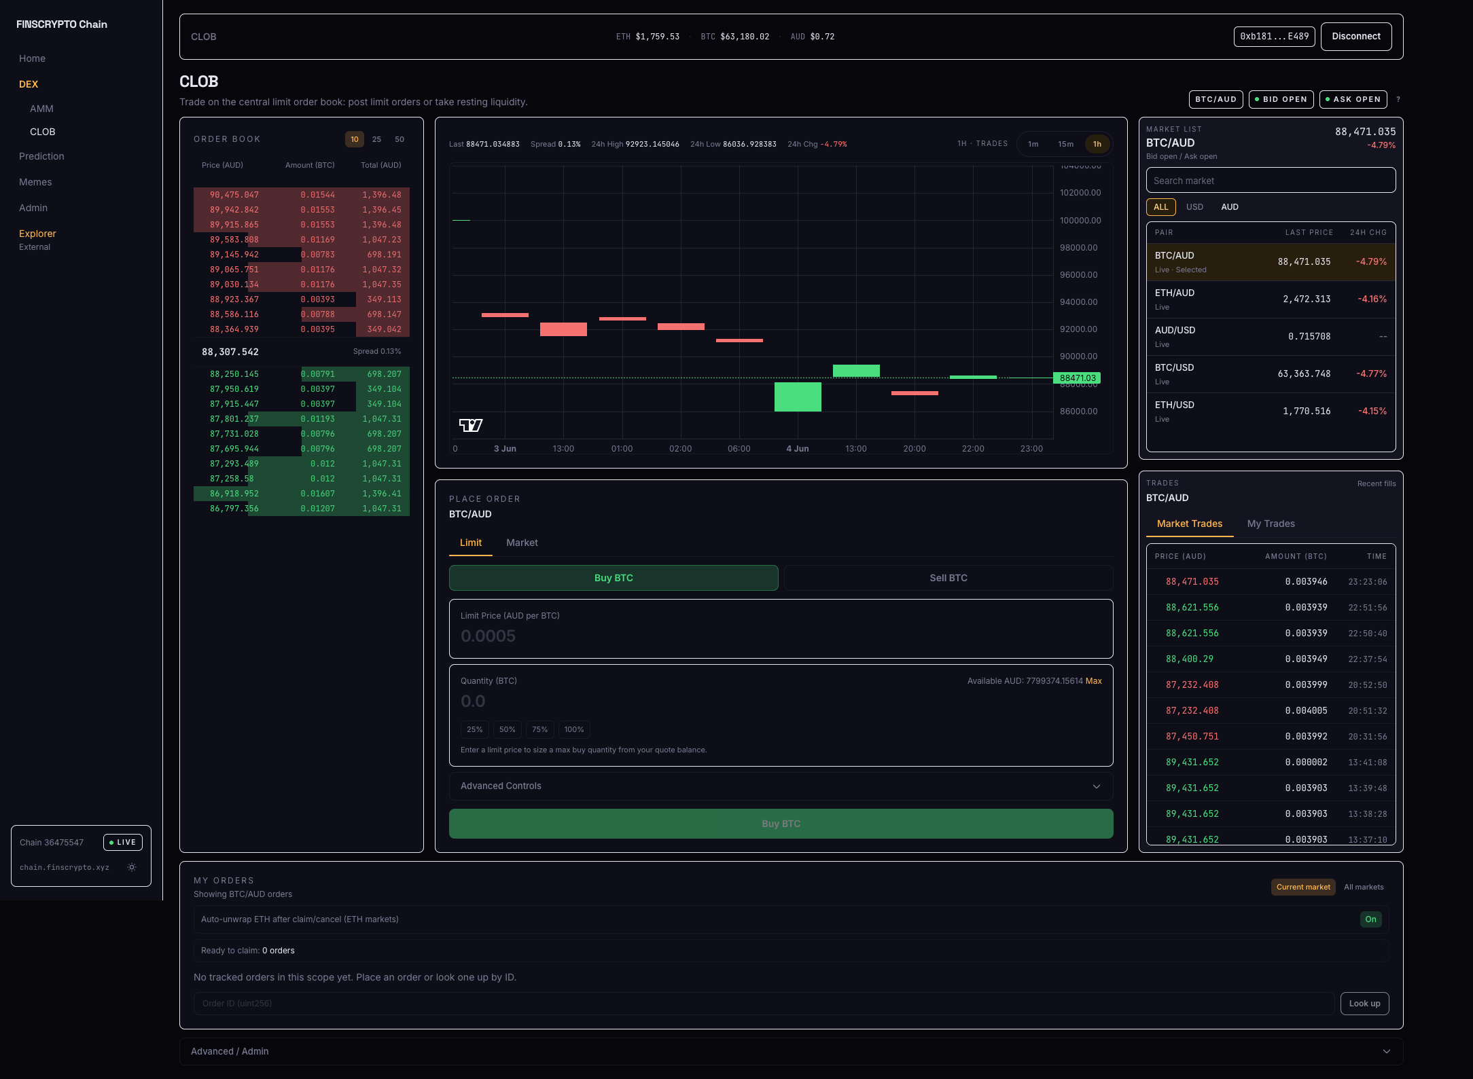1473x1079 pixels.
Task: Open Market Trades tab
Action: (x=1190, y=524)
